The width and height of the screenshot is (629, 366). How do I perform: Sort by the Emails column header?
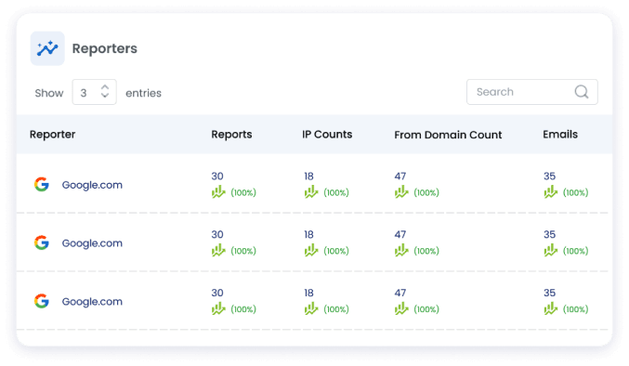coord(560,135)
